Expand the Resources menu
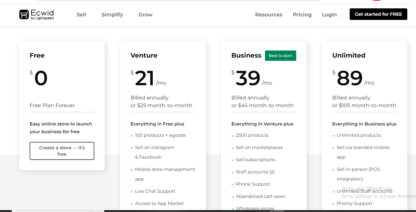This screenshot has width=416, height=212. click(269, 15)
